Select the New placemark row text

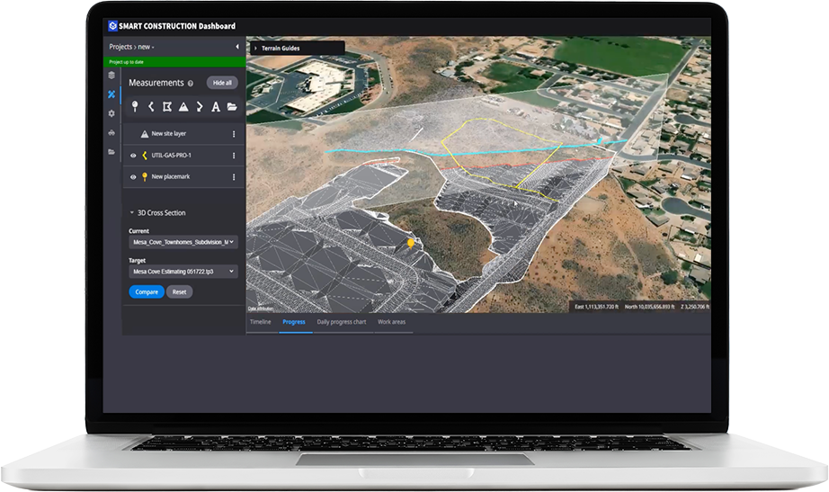point(170,176)
